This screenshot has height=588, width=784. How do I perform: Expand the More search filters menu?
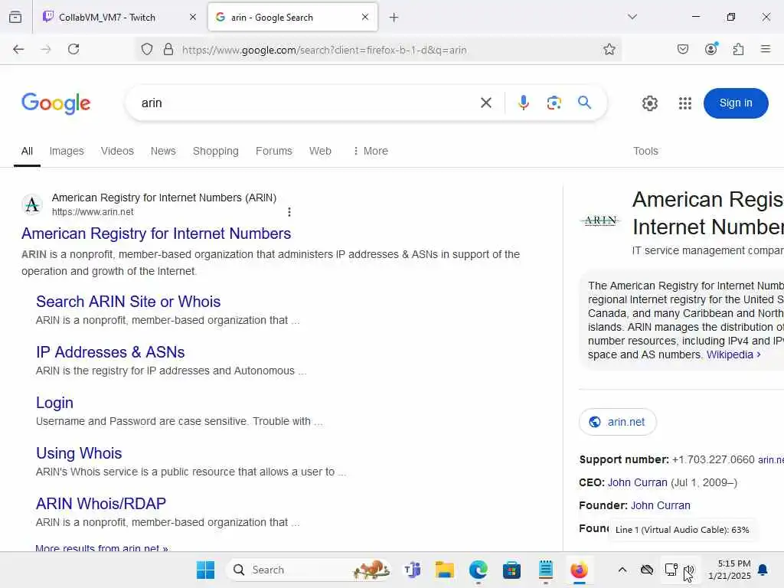coord(371,151)
